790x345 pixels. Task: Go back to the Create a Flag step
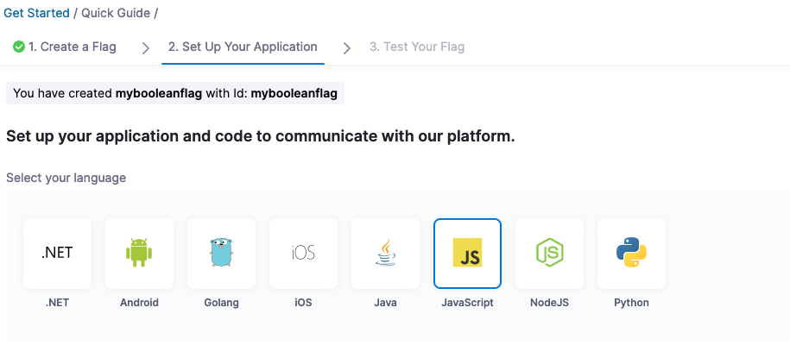coord(72,47)
